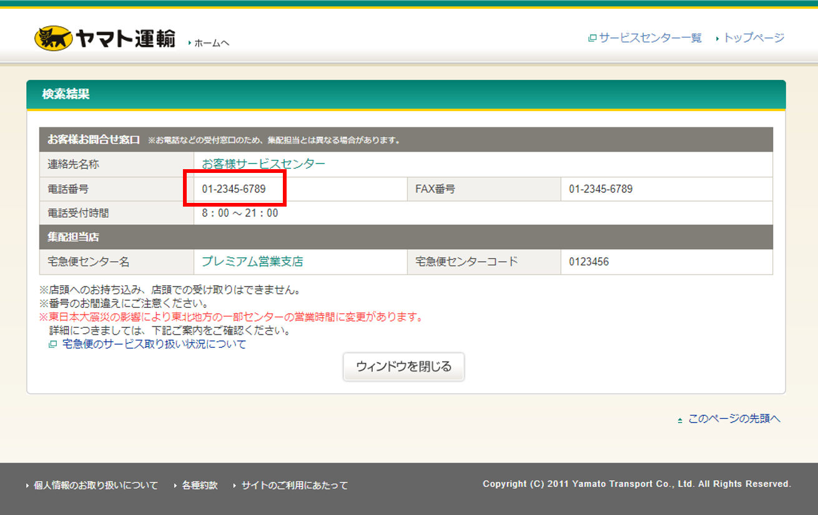Open 個人情報のお取り扱いについて in footer
This screenshot has height=515, width=818.
click(x=96, y=485)
